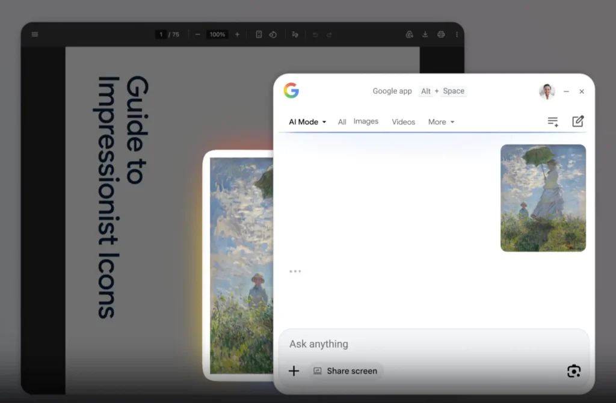The image size is (616, 403).
Task: Click the PDF zoom percentage field
Action: tap(217, 34)
